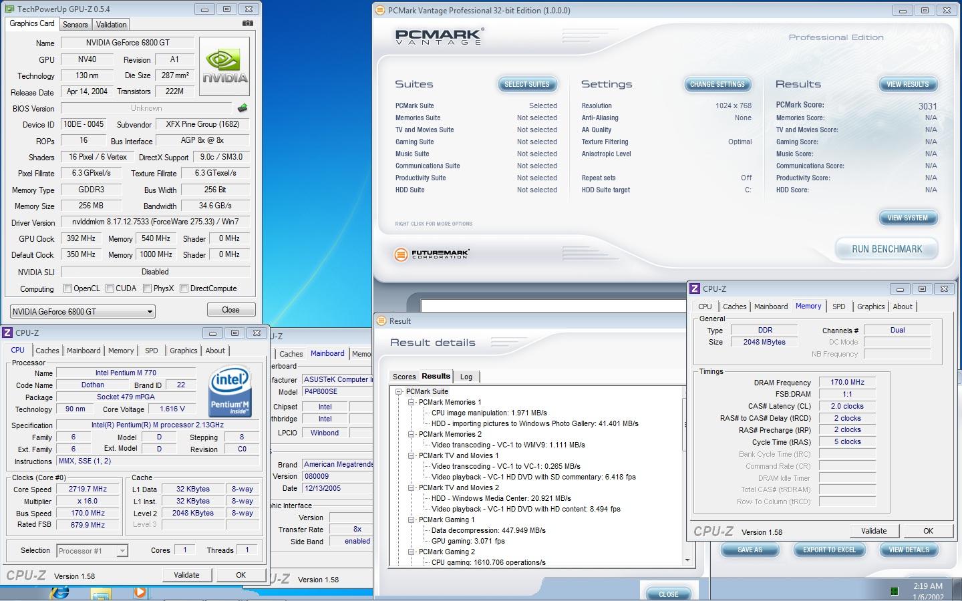Collapse the PCMark Memories 2 node
Image resolution: width=962 pixels, height=601 pixels.
tap(412, 435)
